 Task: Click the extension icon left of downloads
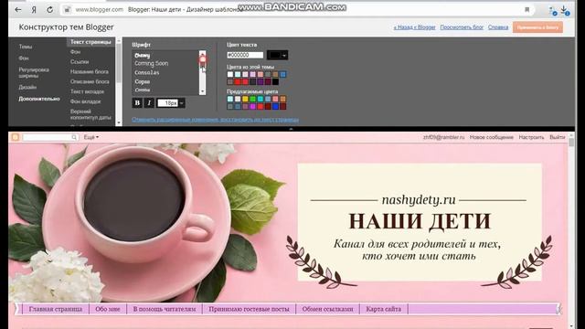click(553, 11)
